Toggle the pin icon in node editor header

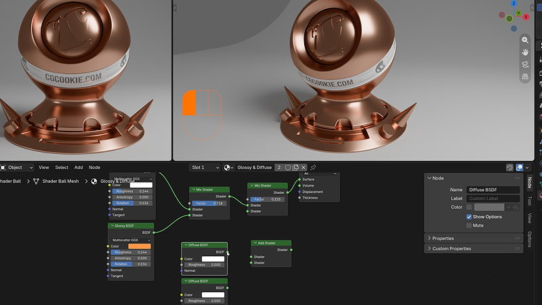(313, 167)
